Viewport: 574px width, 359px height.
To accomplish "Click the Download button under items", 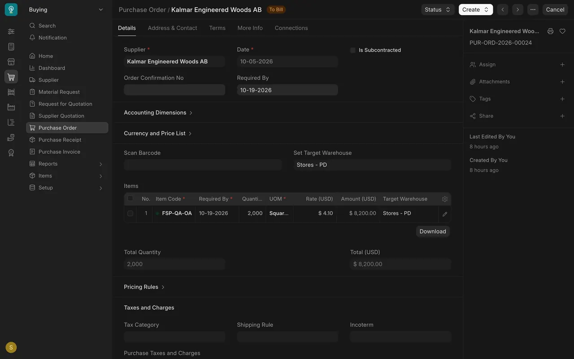I will pyautogui.click(x=433, y=232).
